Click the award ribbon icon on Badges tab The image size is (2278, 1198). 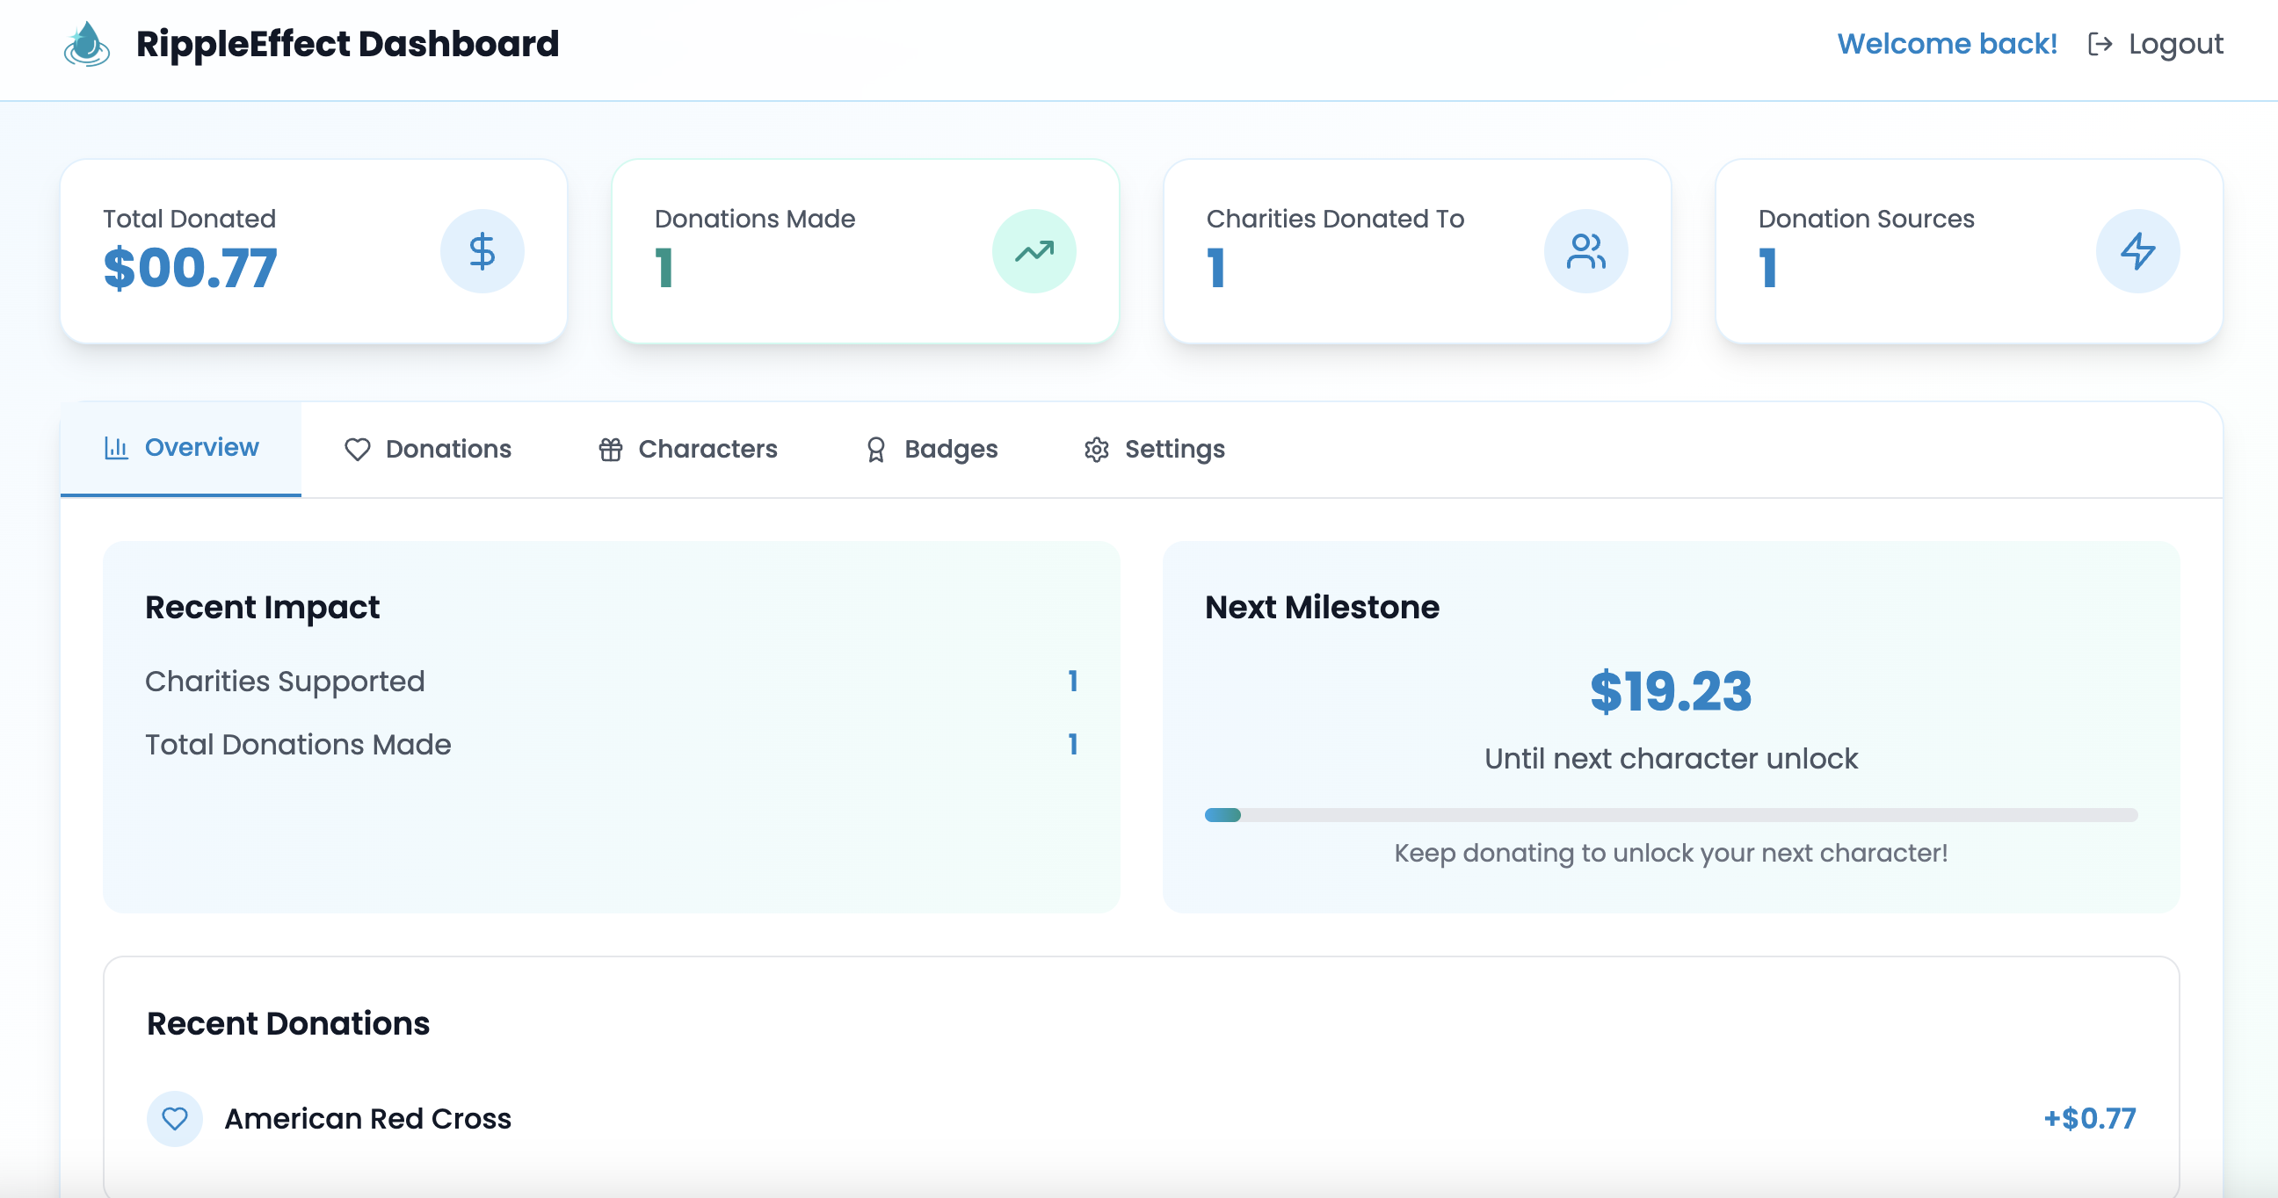pyautogui.click(x=875, y=450)
